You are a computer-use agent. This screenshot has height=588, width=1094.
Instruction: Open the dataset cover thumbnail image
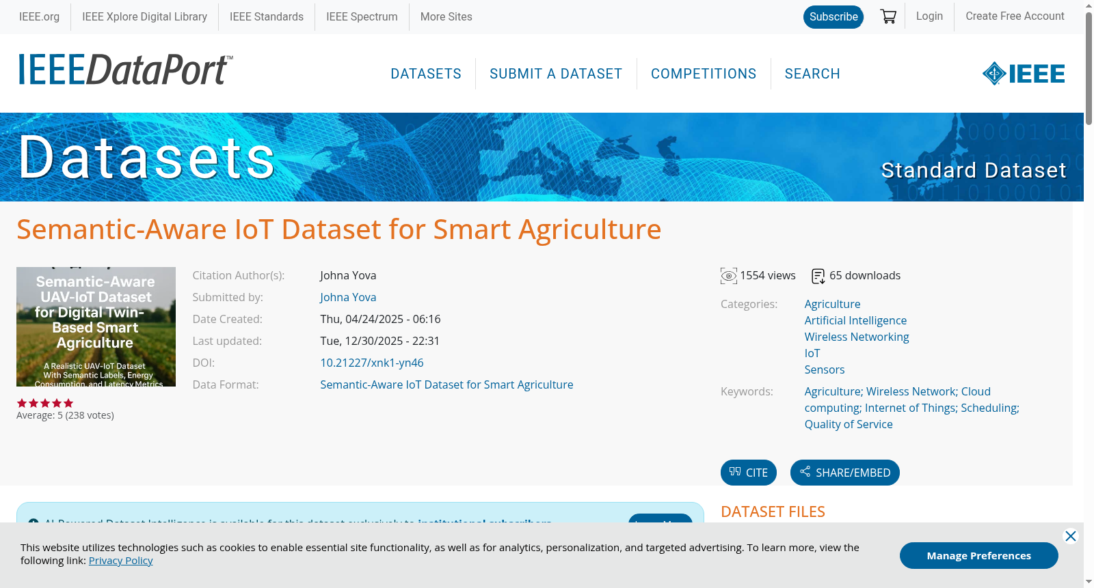pos(96,326)
